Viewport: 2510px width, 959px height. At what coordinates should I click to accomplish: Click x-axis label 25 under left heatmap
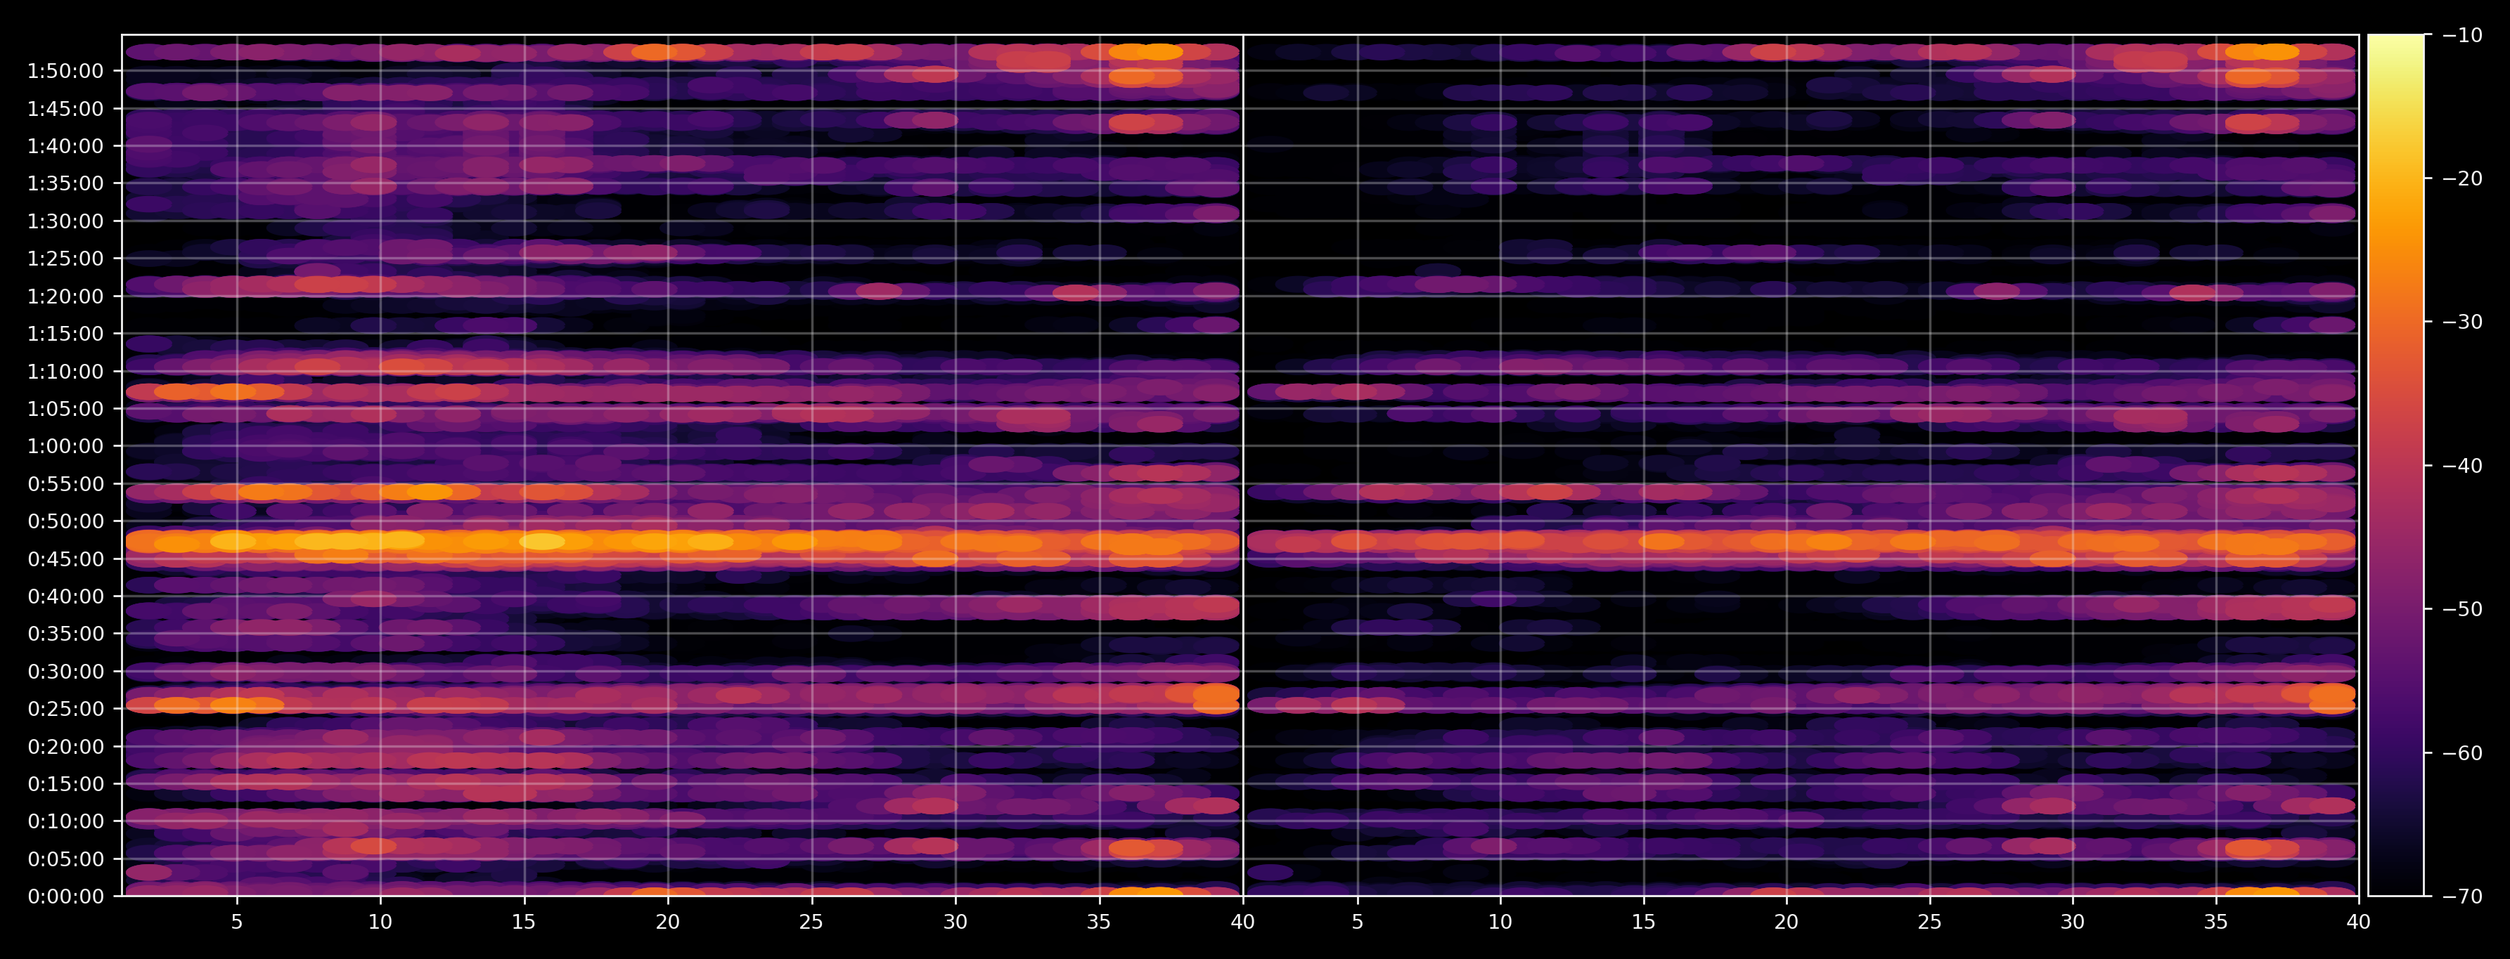pos(811,922)
